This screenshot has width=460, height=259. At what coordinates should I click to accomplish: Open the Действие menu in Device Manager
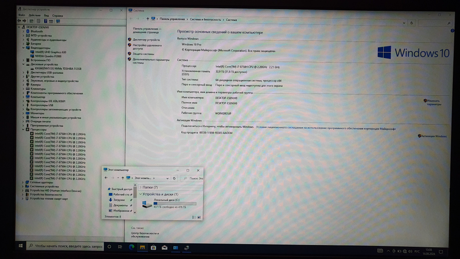[x=34, y=15]
